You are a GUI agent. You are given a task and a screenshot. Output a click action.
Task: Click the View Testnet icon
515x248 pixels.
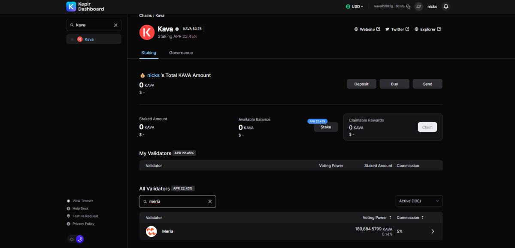[x=69, y=201]
